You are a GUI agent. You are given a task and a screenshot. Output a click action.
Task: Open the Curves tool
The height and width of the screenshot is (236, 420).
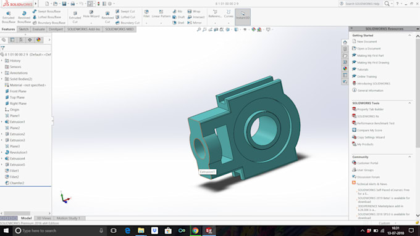pos(229,14)
